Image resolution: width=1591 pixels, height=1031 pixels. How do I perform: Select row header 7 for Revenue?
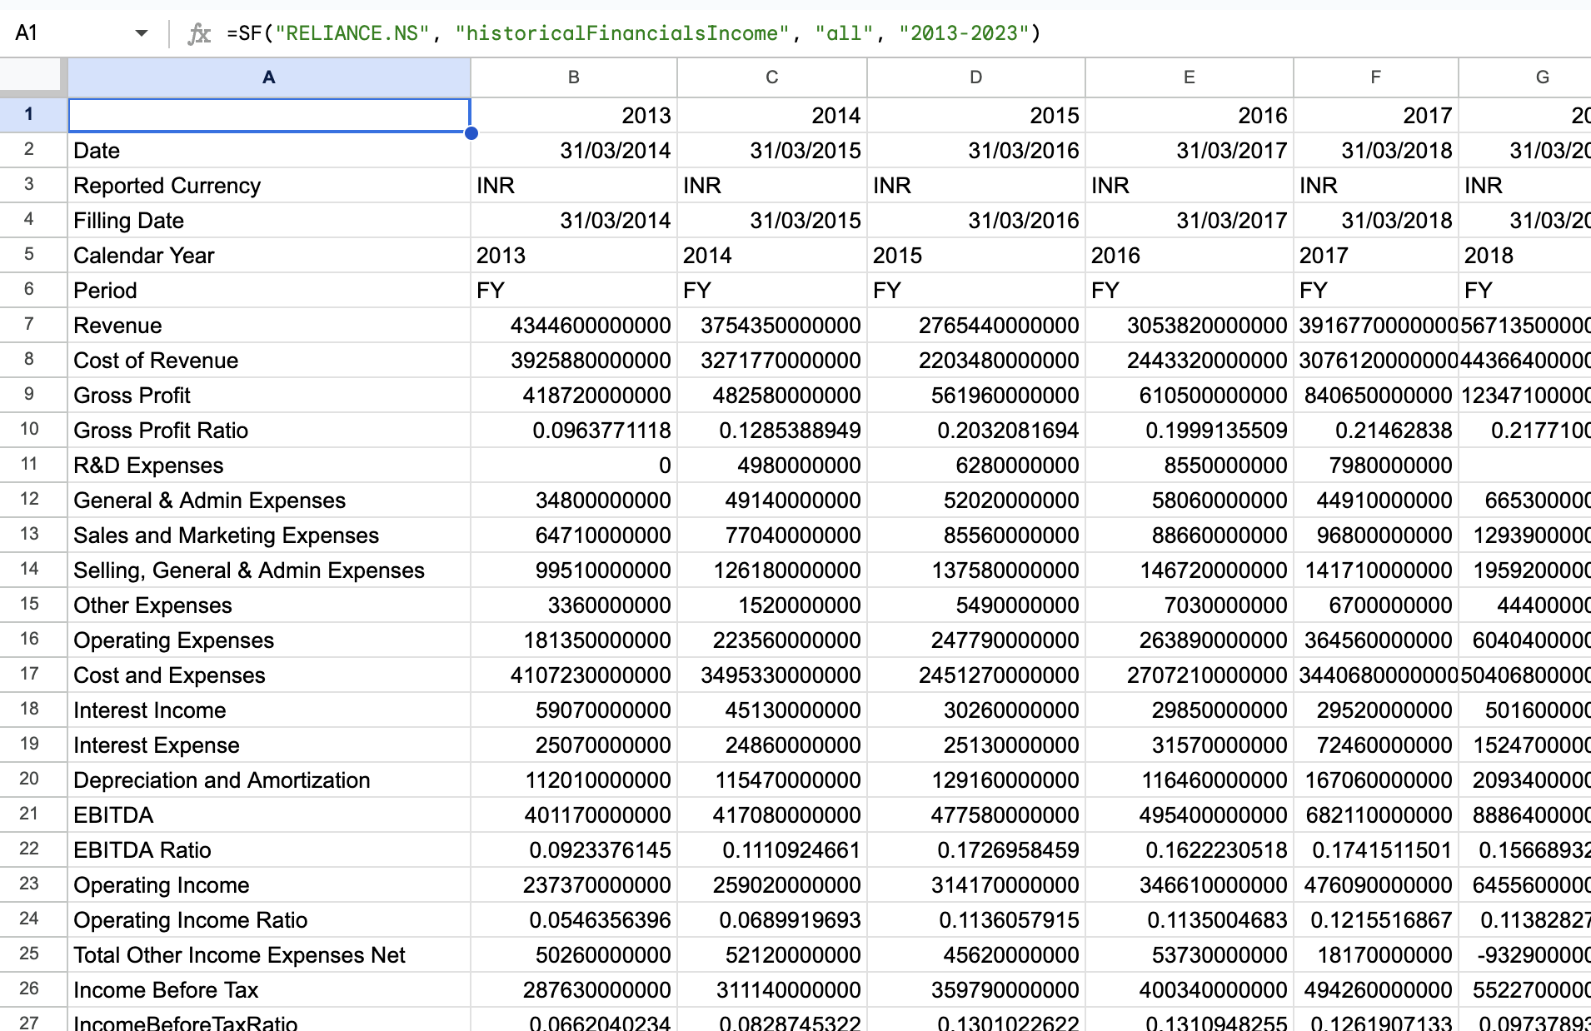(x=30, y=325)
